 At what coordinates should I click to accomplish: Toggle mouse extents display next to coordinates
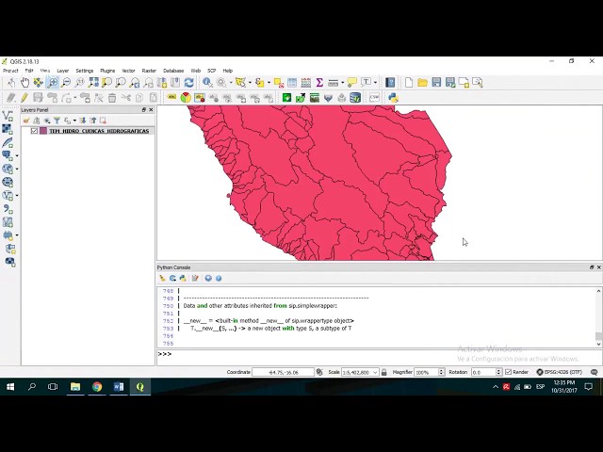[x=319, y=372]
